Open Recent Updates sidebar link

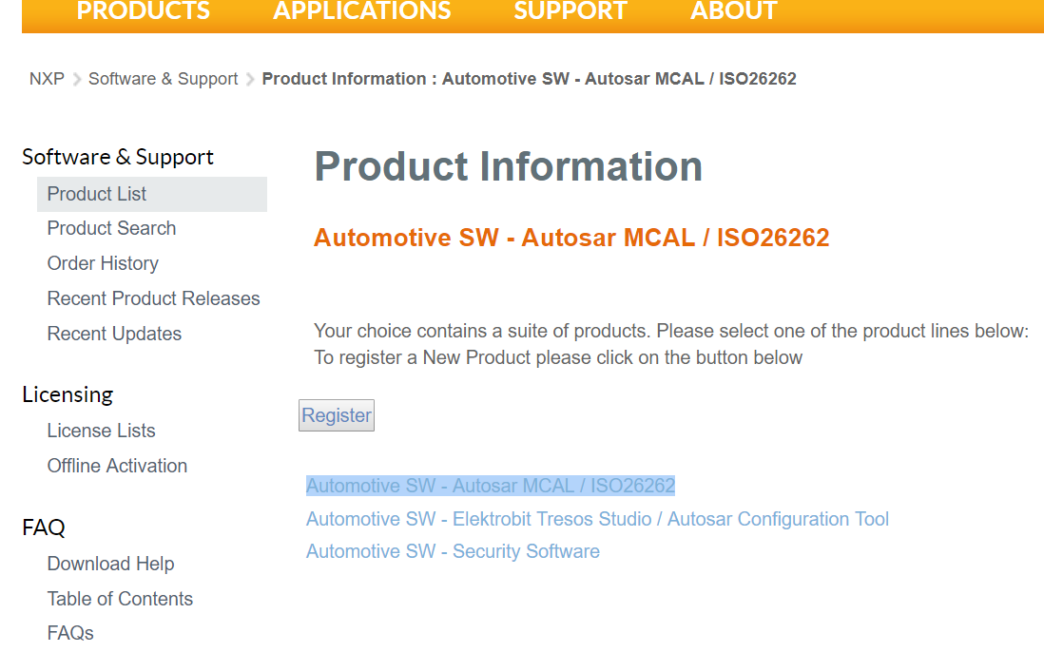tap(114, 334)
